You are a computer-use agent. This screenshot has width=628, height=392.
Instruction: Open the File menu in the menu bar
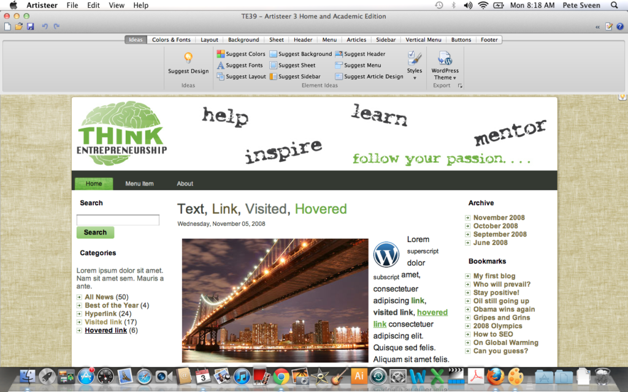click(72, 6)
